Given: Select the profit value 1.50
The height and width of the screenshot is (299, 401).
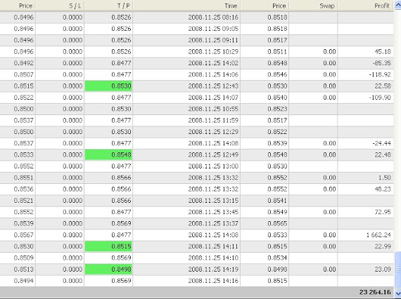Looking at the screenshot, I should point(385,178).
